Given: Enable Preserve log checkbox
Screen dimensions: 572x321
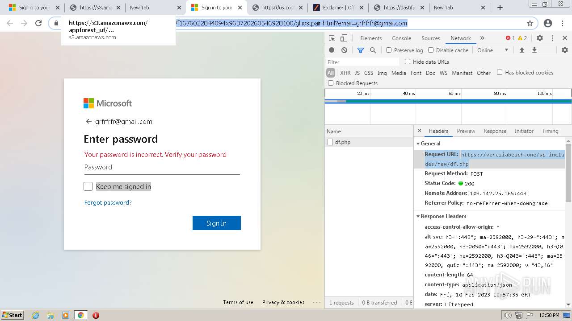Looking at the screenshot, I should click(389, 50).
